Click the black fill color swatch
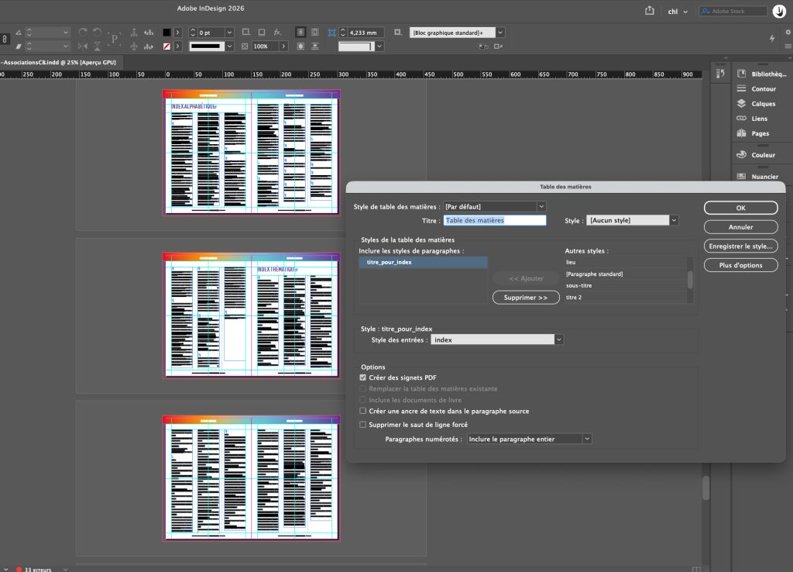The width and height of the screenshot is (793, 572). pyautogui.click(x=166, y=33)
